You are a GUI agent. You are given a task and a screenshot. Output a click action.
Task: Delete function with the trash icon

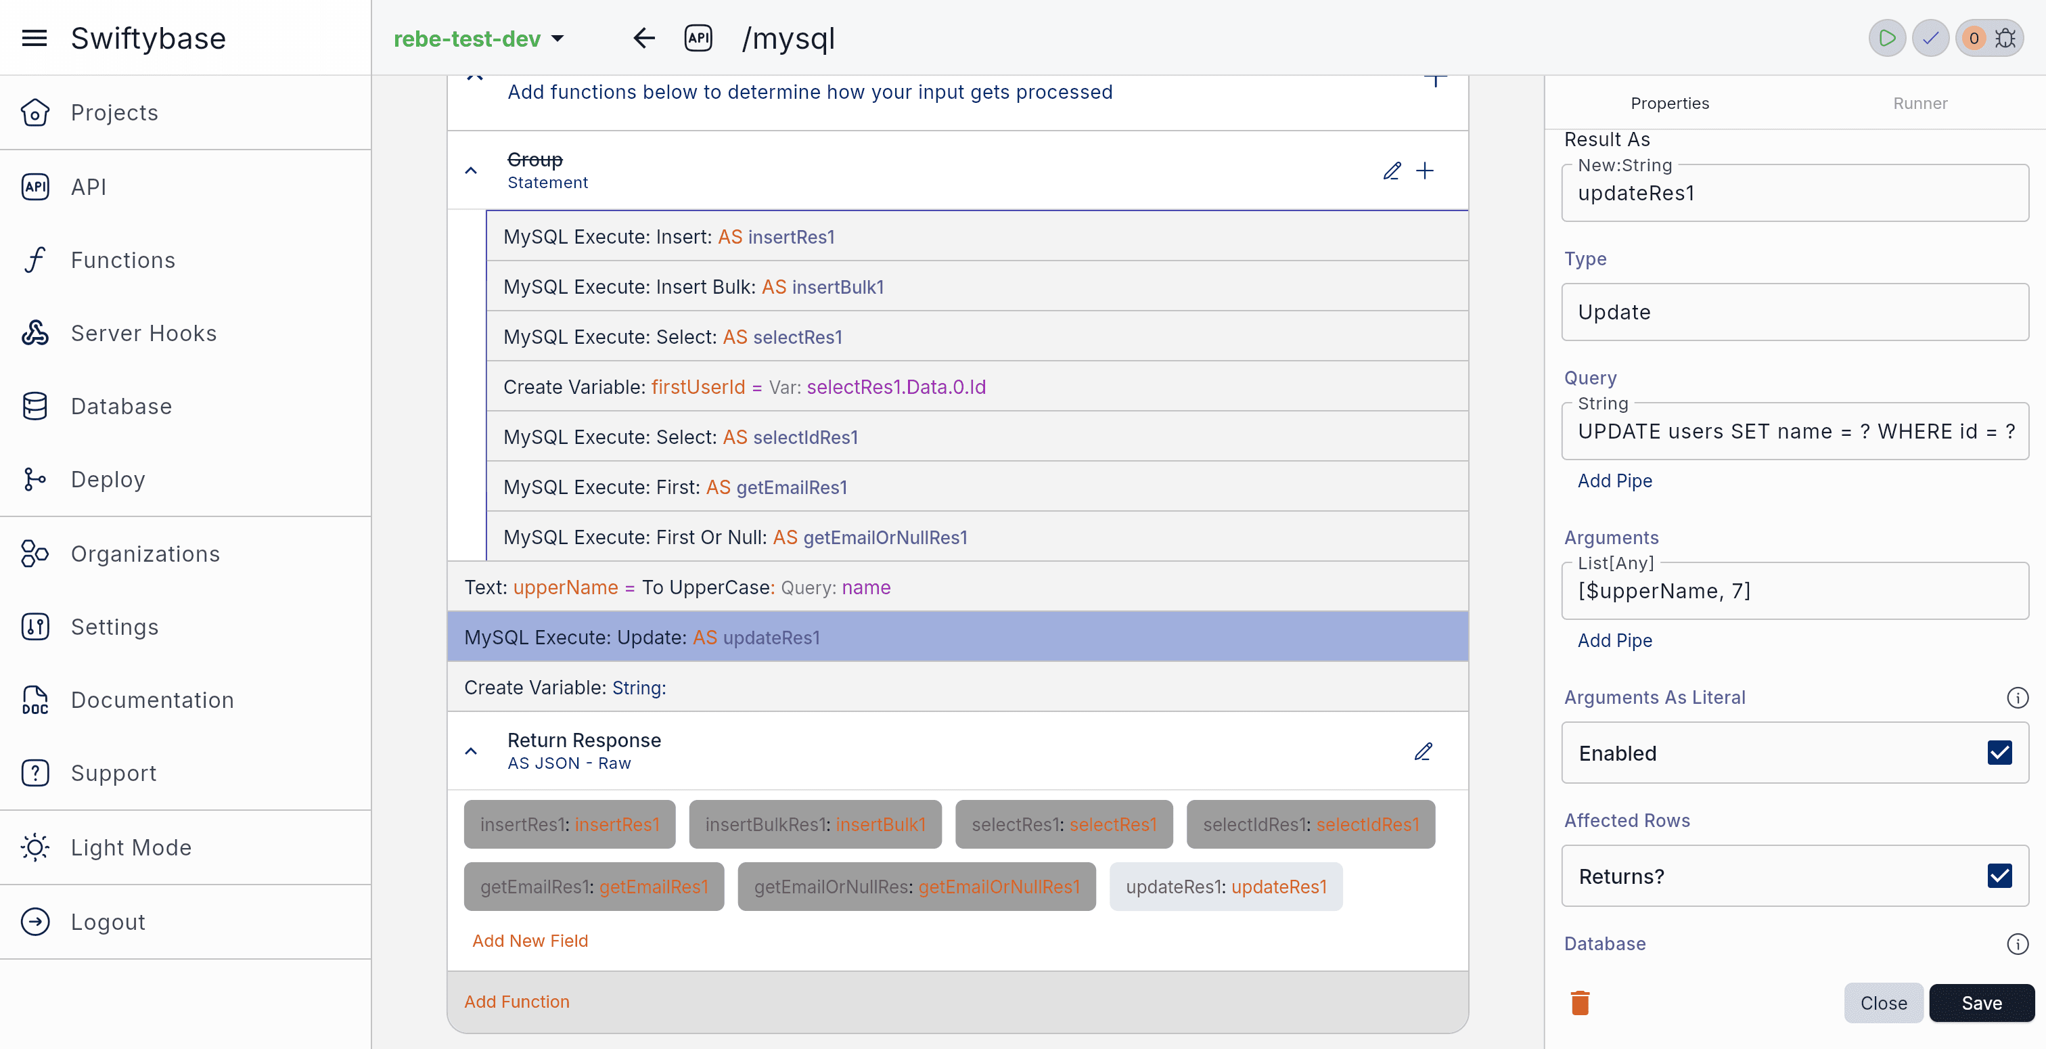(x=1581, y=1003)
